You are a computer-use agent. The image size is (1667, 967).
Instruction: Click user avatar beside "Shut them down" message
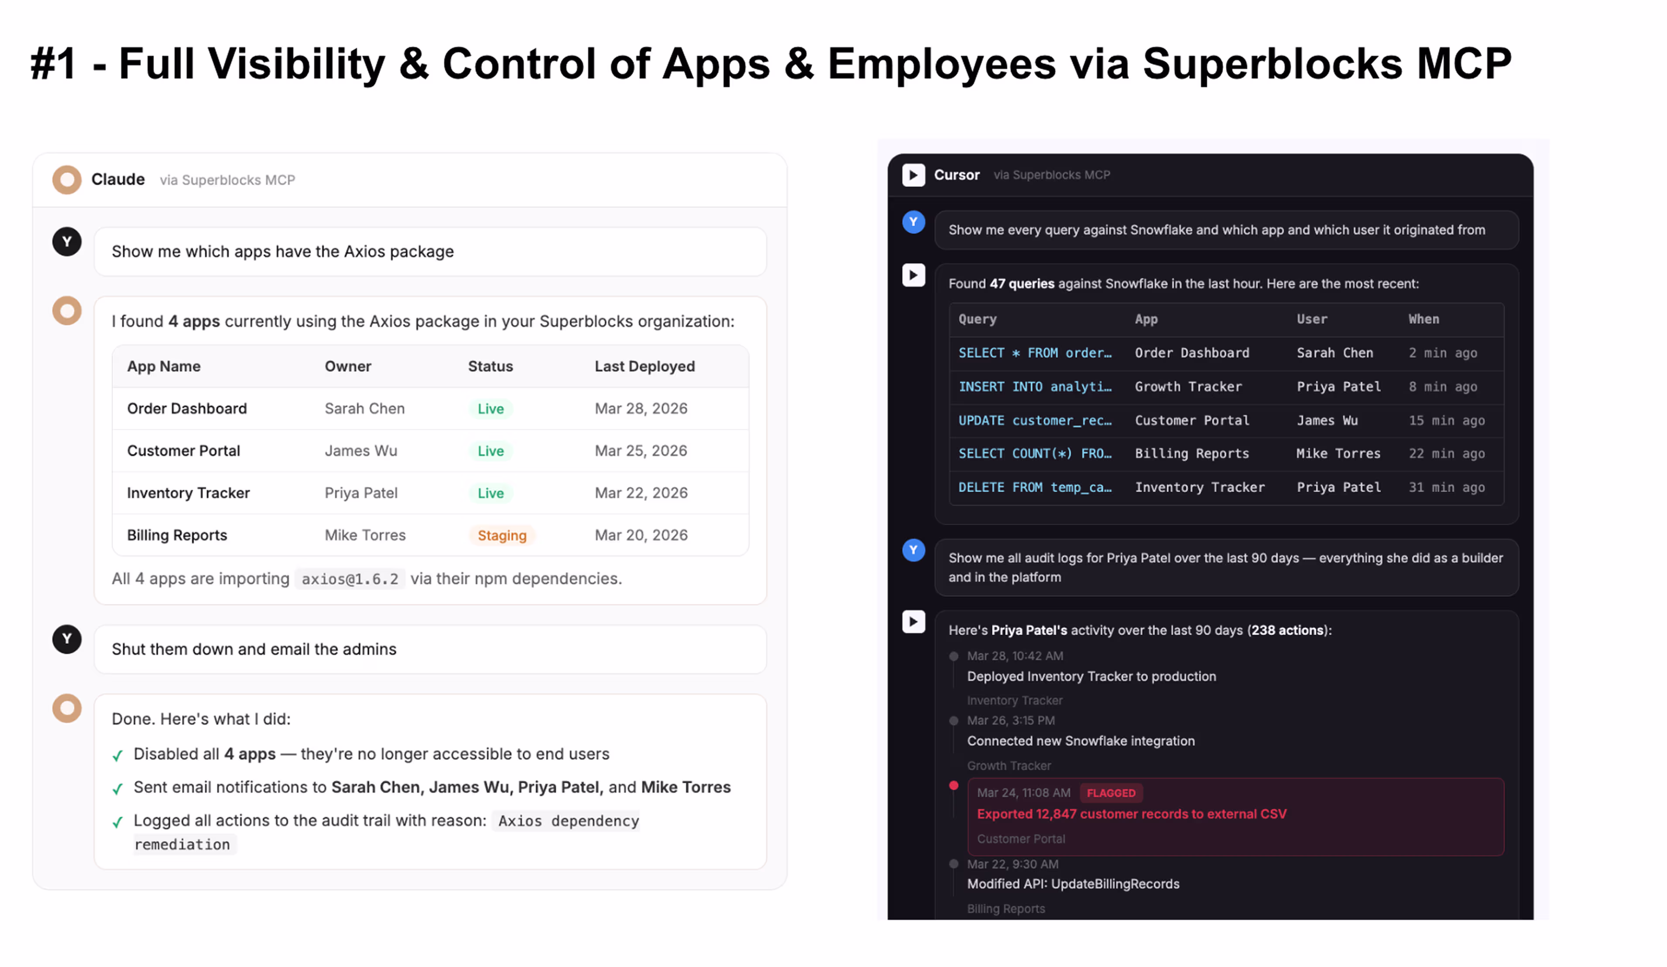pos(67,639)
